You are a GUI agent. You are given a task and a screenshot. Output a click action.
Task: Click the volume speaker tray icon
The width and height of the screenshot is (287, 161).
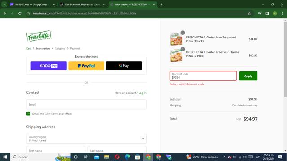click(x=244, y=157)
